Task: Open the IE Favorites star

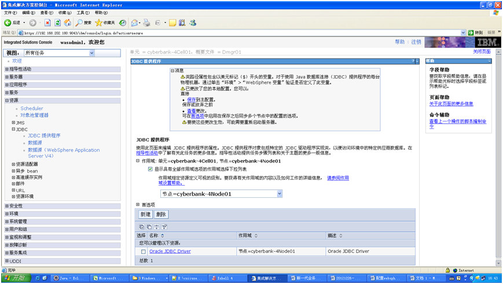Action: (x=105, y=23)
